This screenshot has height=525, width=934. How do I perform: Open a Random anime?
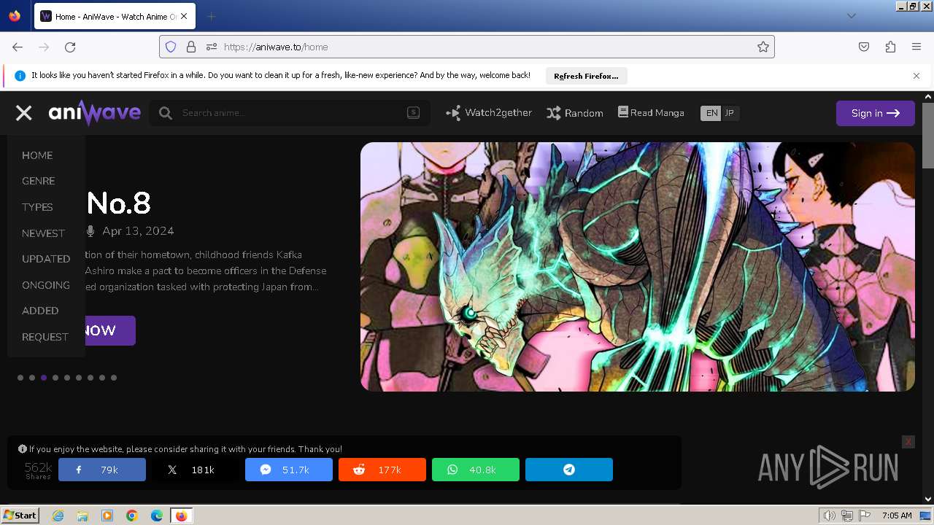tap(575, 113)
